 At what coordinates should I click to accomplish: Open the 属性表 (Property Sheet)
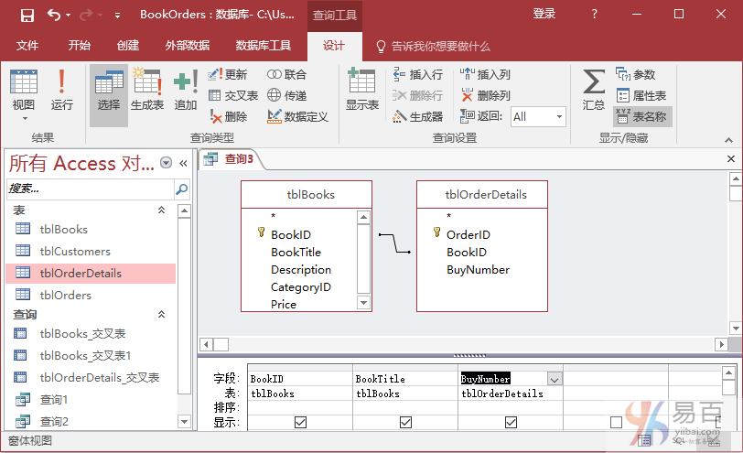(641, 95)
